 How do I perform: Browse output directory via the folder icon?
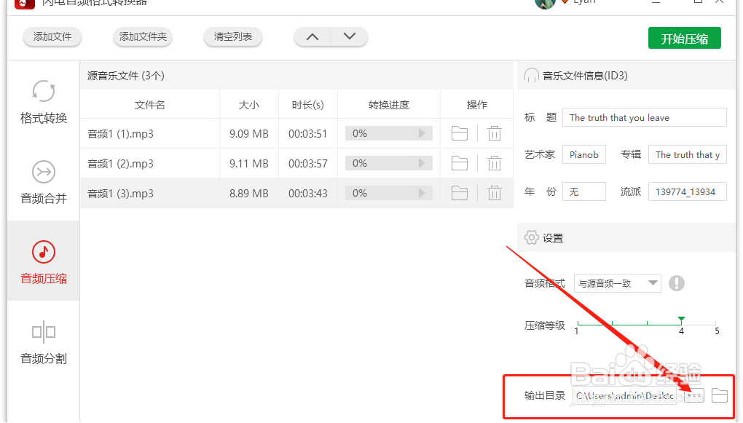tap(719, 395)
